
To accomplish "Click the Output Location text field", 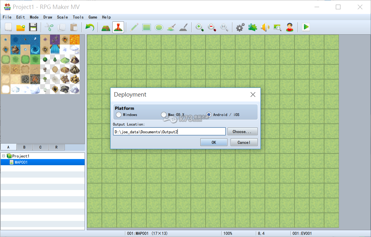I will click(169, 131).
